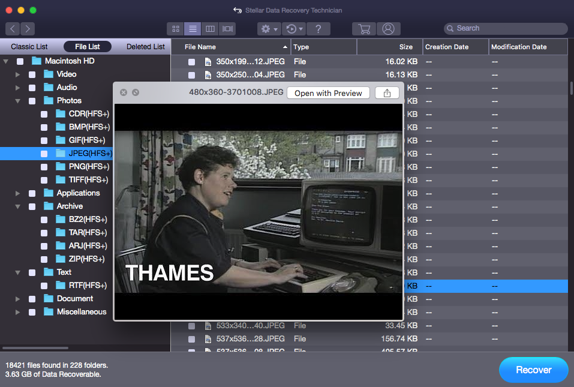Screen dimensions: 574x387
Task: Click the share icon in the preview window
Action: pyautogui.click(x=387, y=93)
